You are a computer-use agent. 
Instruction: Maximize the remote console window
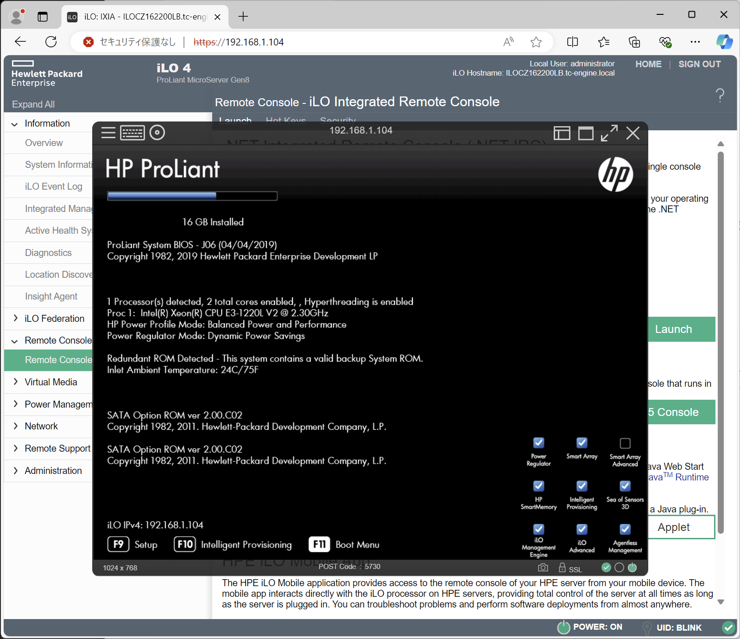pos(586,134)
